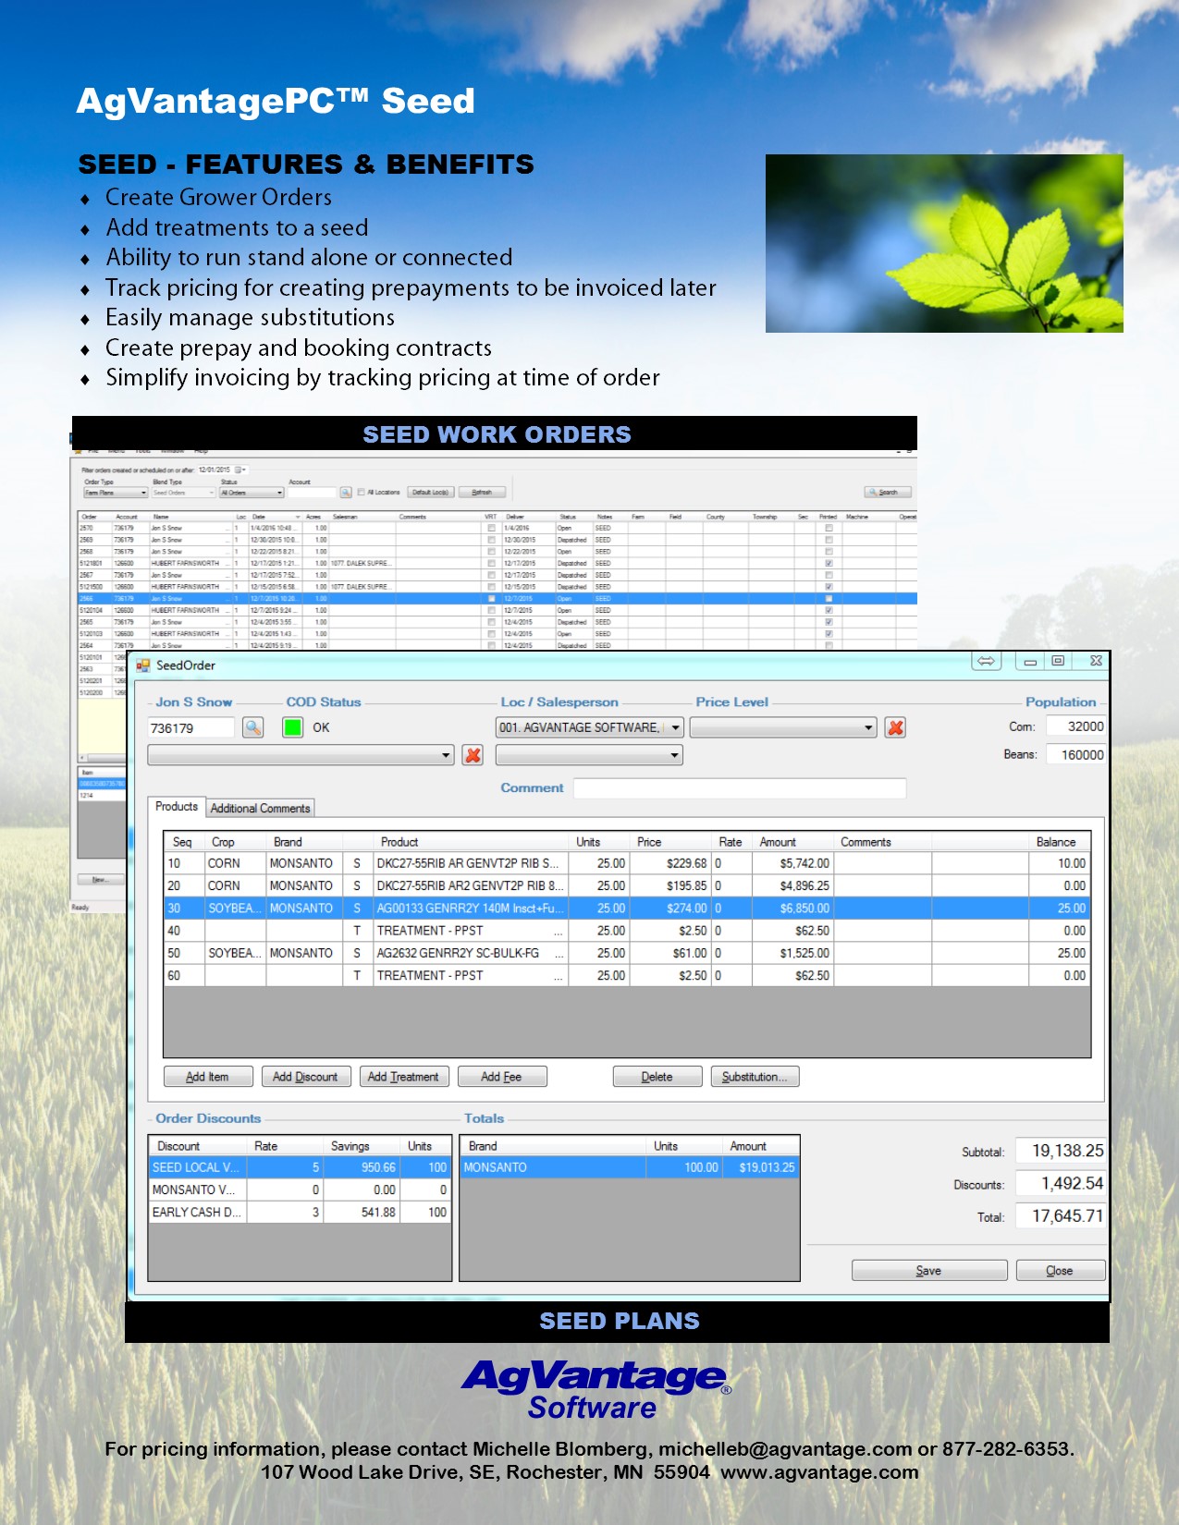Click the Add Discount button
The width and height of the screenshot is (1179, 1525).
coord(305,1077)
